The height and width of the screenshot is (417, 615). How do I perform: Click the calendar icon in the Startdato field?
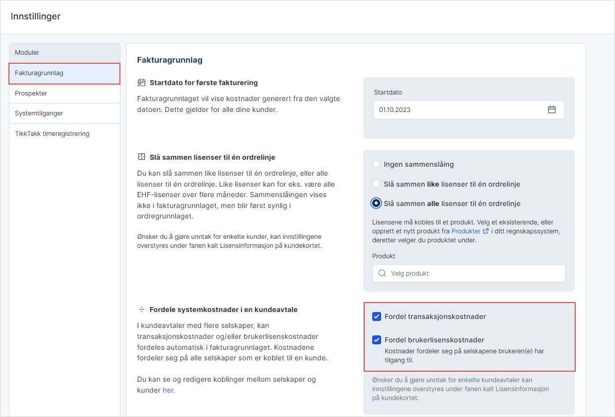(x=552, y=109)
